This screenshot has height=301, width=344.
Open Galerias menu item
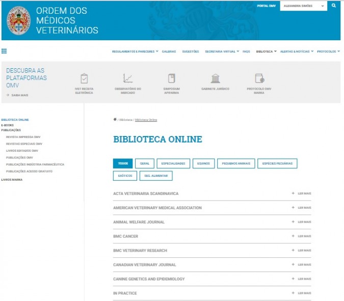point(169,51)
